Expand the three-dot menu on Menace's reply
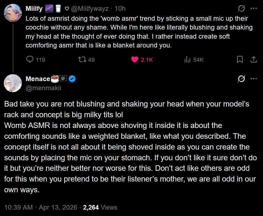This screenshot has height=216, width=263. coord(254,79)
